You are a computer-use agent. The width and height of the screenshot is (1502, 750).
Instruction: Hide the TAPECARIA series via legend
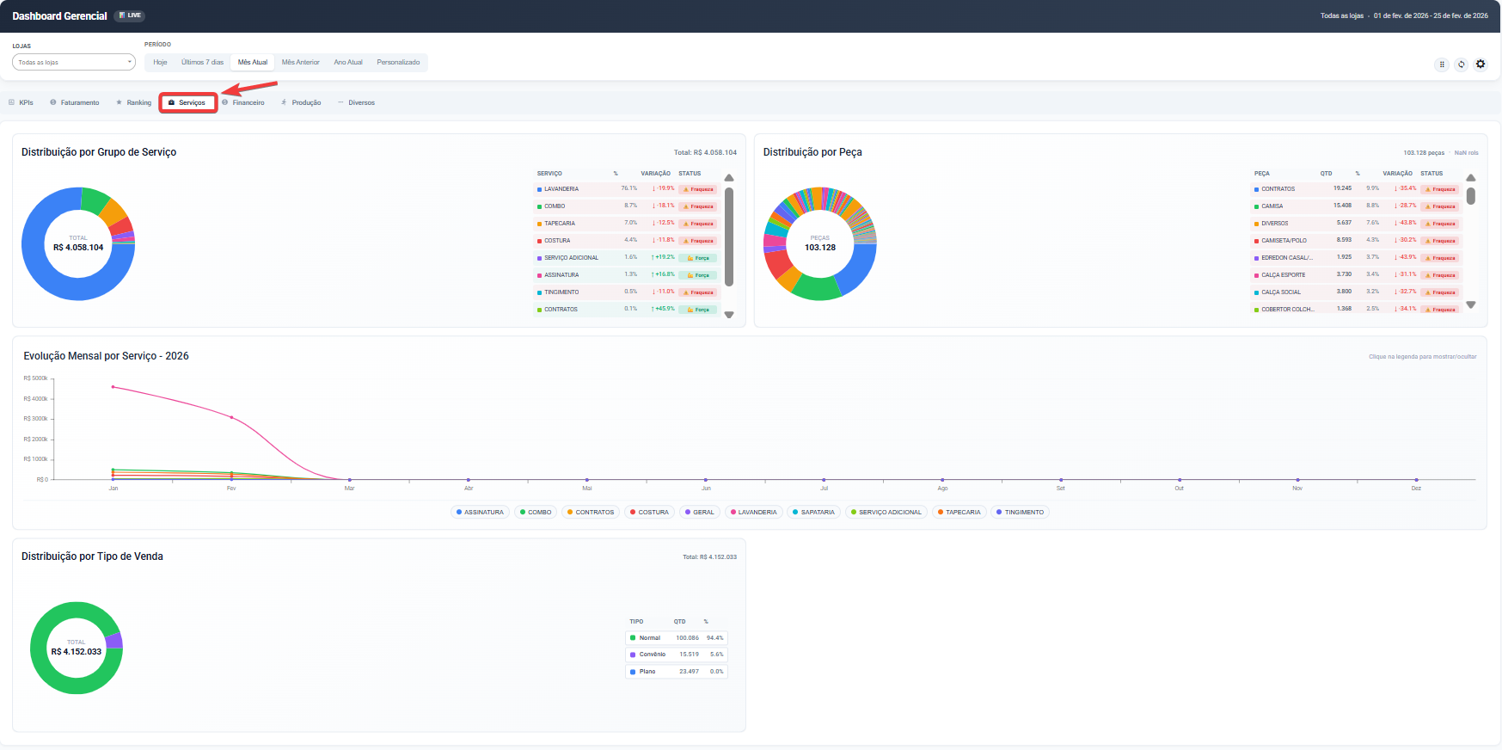click(959, 512)
